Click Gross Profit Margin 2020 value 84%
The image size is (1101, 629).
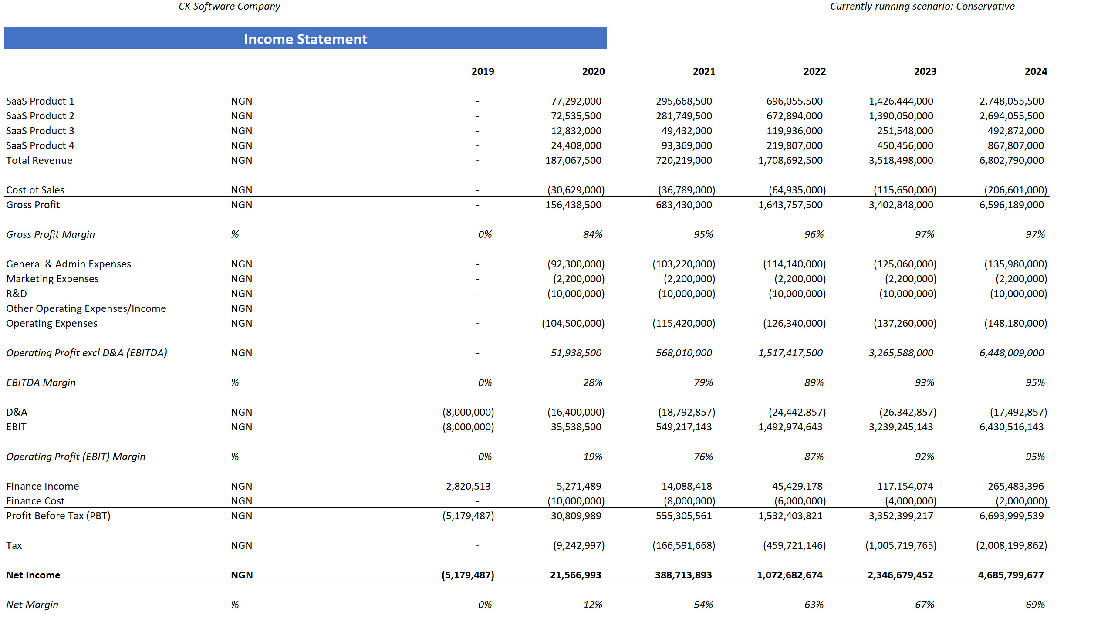(x=593, y=234)
